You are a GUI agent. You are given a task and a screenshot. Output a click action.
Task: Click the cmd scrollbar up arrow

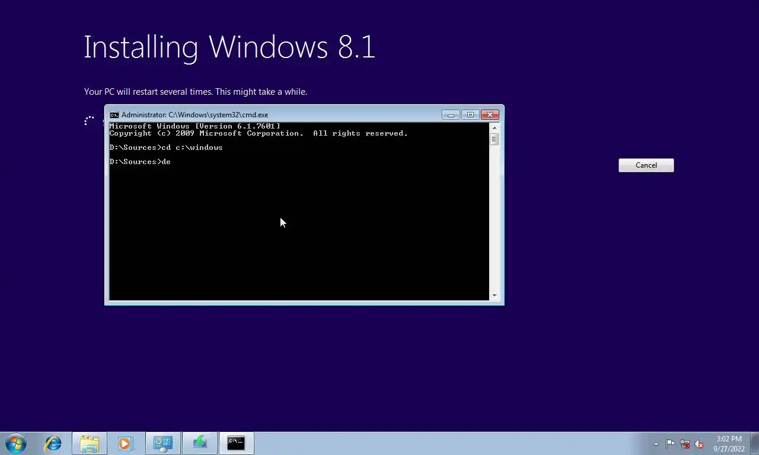point(495,127)
